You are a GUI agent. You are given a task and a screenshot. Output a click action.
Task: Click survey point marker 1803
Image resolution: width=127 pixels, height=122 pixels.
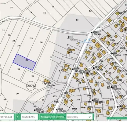[35, 110]
